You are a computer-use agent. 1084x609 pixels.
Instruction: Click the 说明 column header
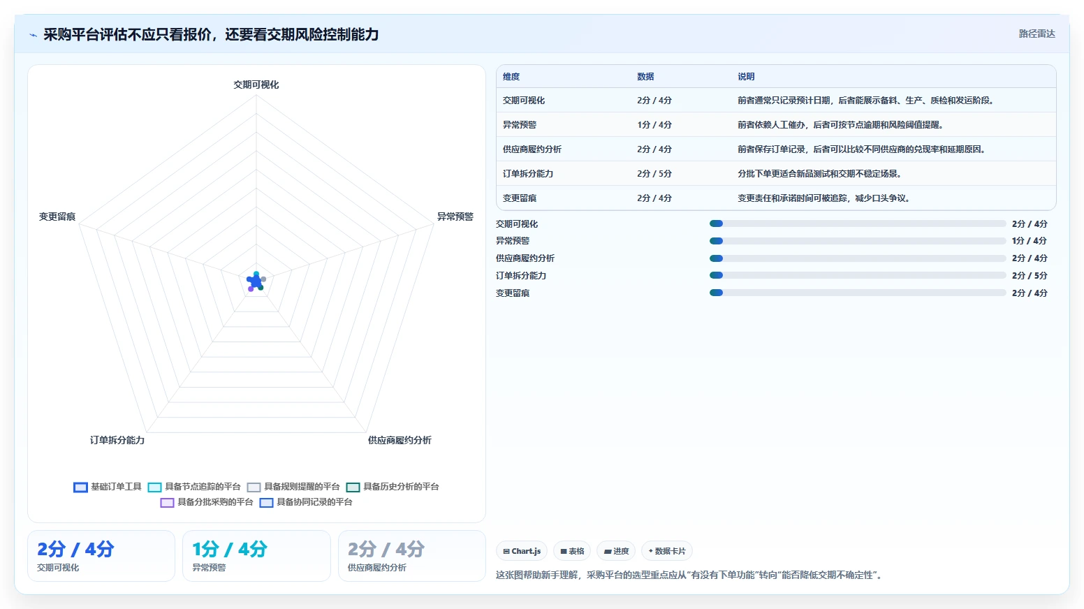[746, 77]
